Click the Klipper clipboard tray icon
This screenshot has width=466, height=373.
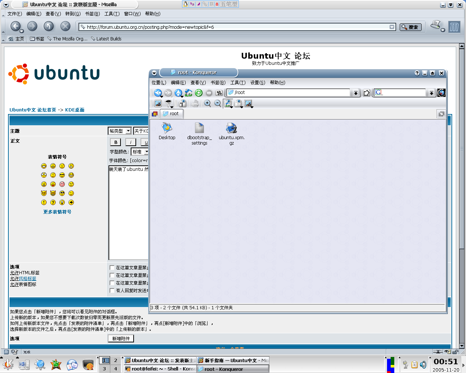tap(414, 364)
